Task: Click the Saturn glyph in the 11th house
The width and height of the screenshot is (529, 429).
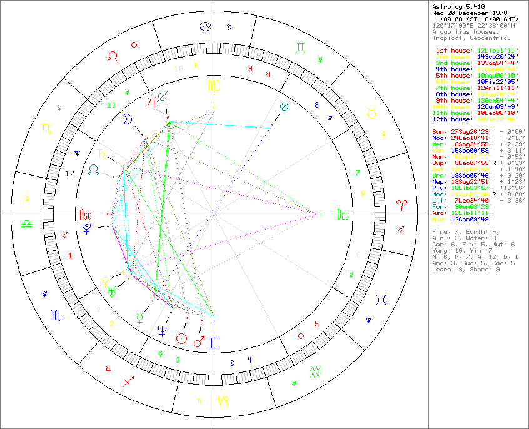Action: [101, 153]
